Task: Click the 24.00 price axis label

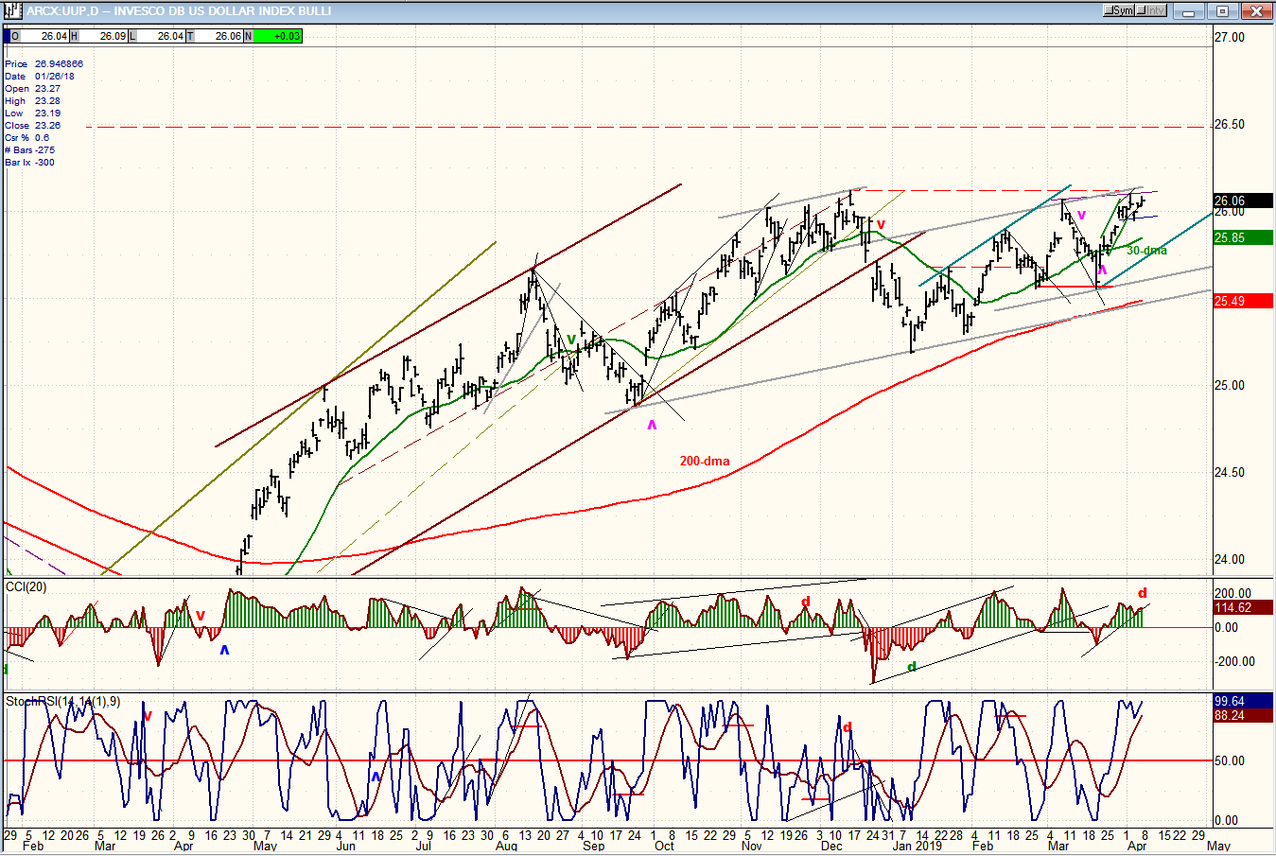Action: (x=1230, y=560)
